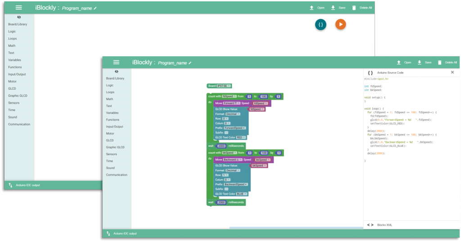The width and height of the screenshot is (461, 242).
Task: Open the Board IPST-SE dropdown
Action: (224, 86)
